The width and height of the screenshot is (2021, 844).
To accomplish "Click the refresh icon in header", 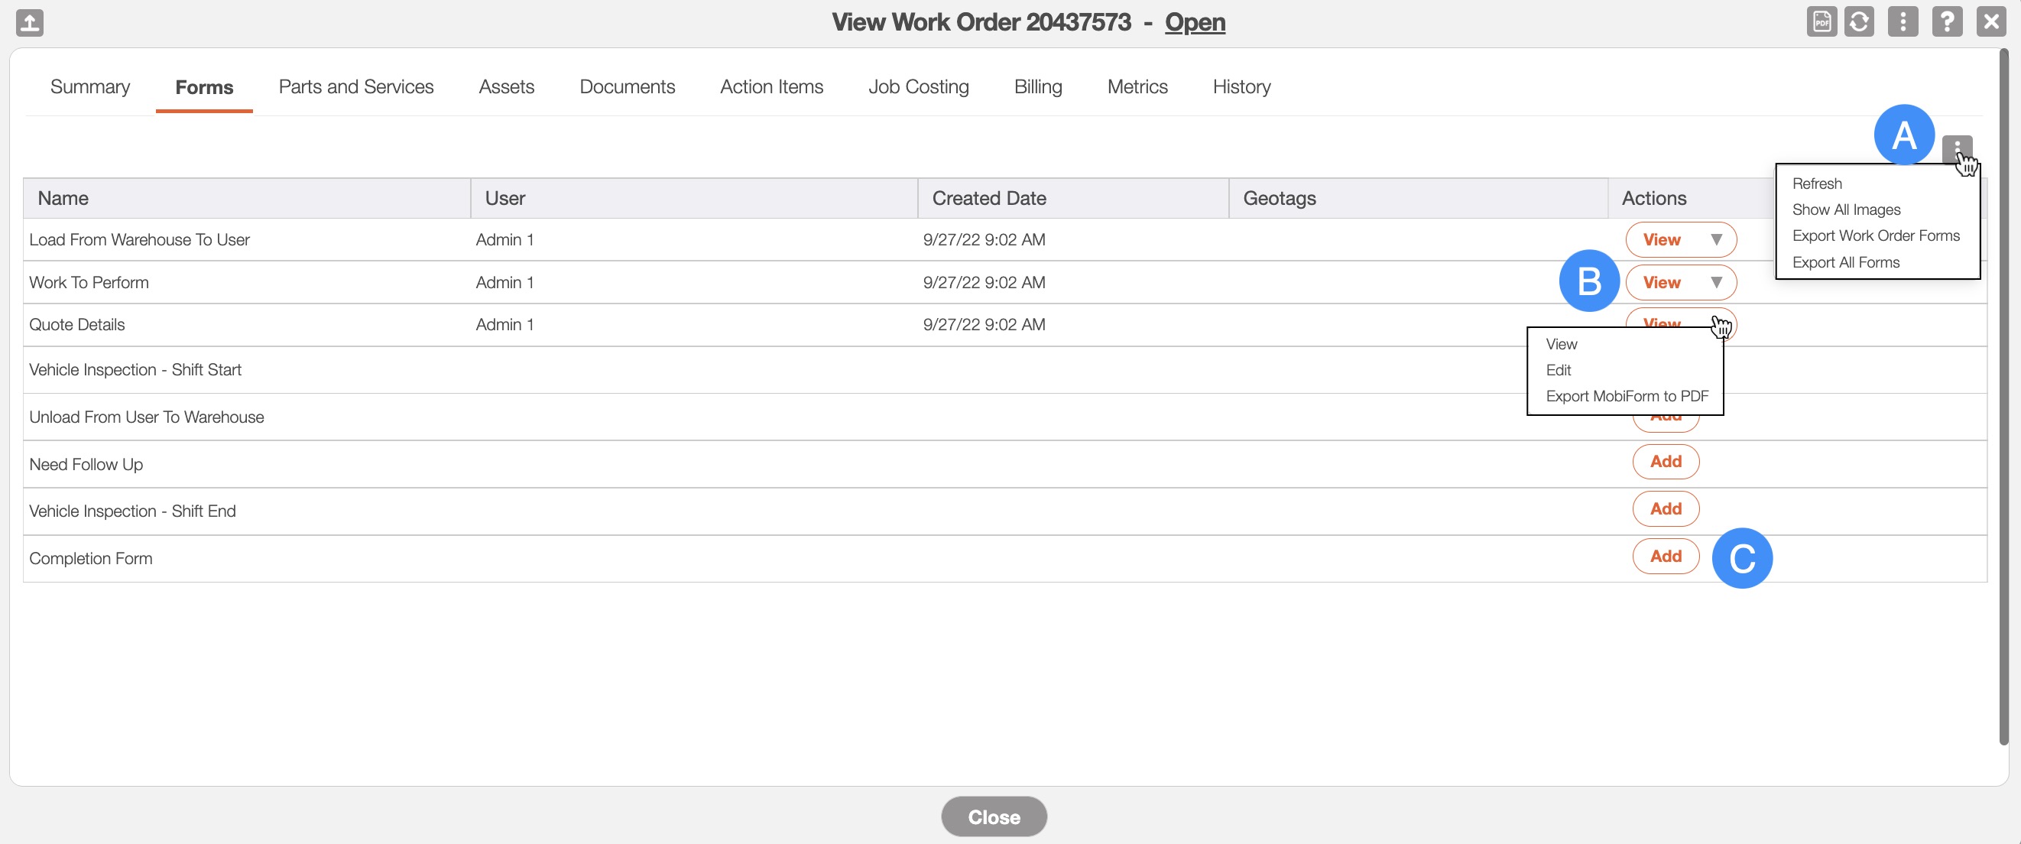I will (1859, 22).
